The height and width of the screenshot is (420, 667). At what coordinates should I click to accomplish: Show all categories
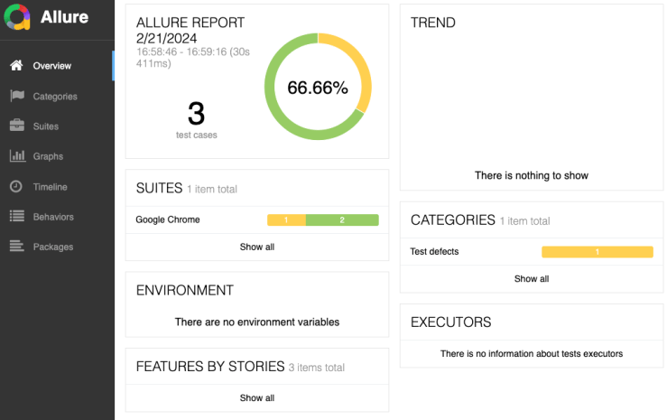[x=532, y=278]
